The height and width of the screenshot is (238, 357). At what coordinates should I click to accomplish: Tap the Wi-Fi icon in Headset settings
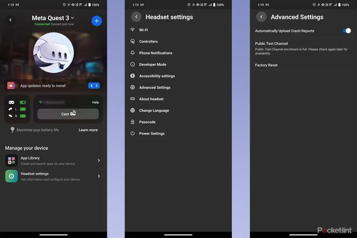[x=132, y=30]
